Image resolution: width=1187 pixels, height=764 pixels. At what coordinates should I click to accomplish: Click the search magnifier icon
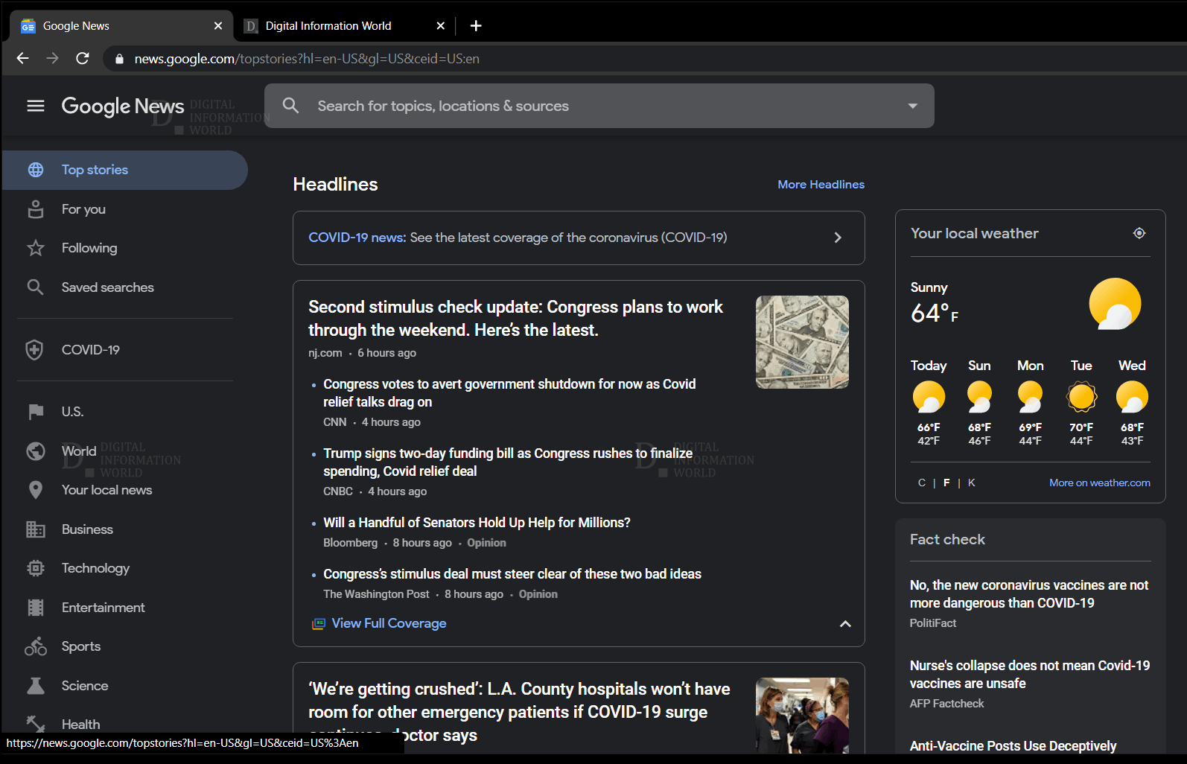(291, 106)
